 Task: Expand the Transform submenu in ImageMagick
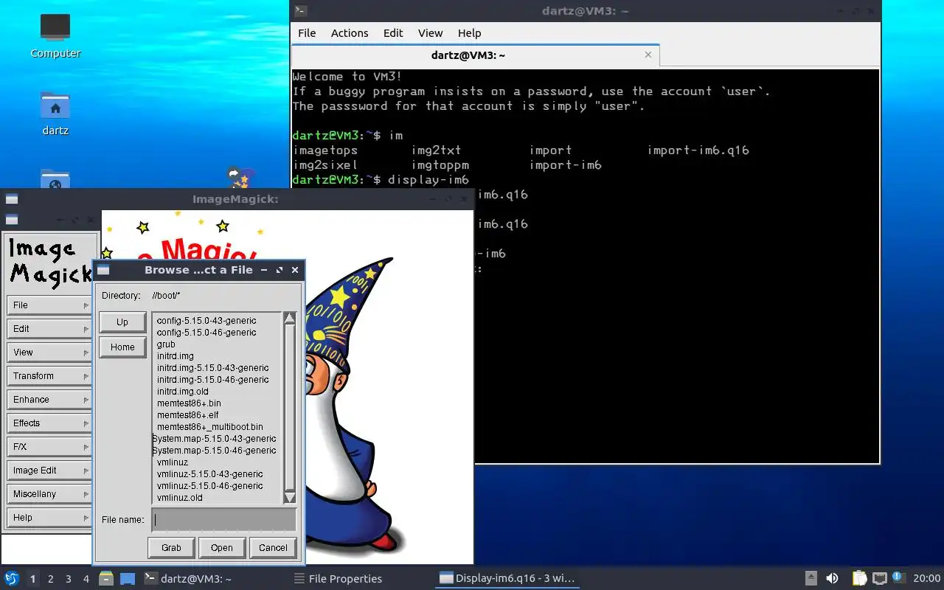coord(49,376)
